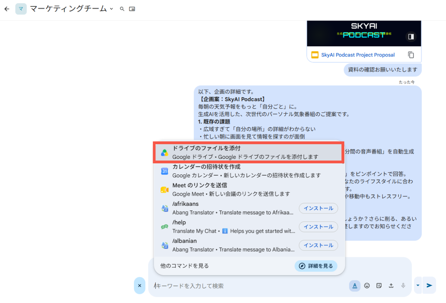Open the picture-in-picture chat window icon
Image resolution: width=446 pixels, height=303 pixels.
132,9
